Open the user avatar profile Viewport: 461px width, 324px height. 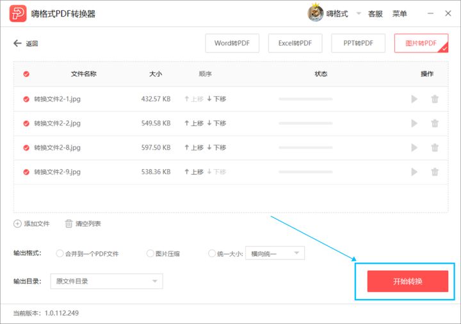(315, 13)
